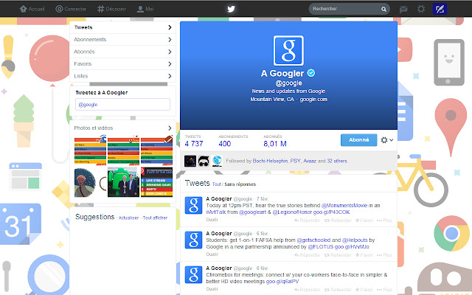Click Ouvrir on the ArtTalk tweet
The image size is (472, 295).
(x=212, y=220)
